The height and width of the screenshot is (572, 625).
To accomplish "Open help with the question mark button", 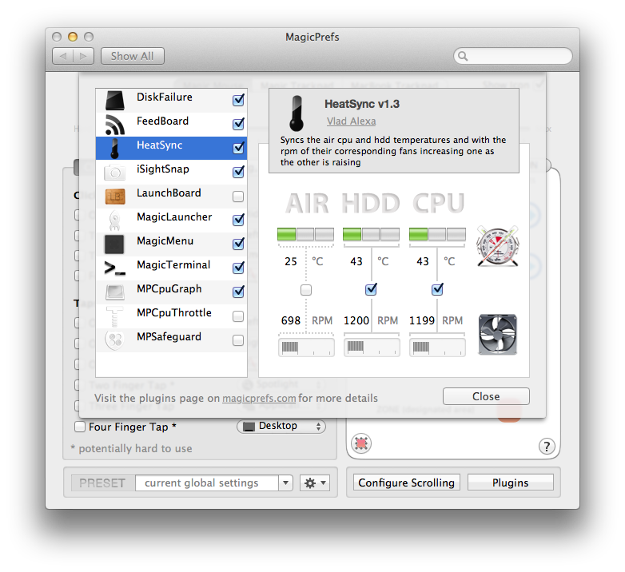I will pyautogui.click(x=547, y=446).
